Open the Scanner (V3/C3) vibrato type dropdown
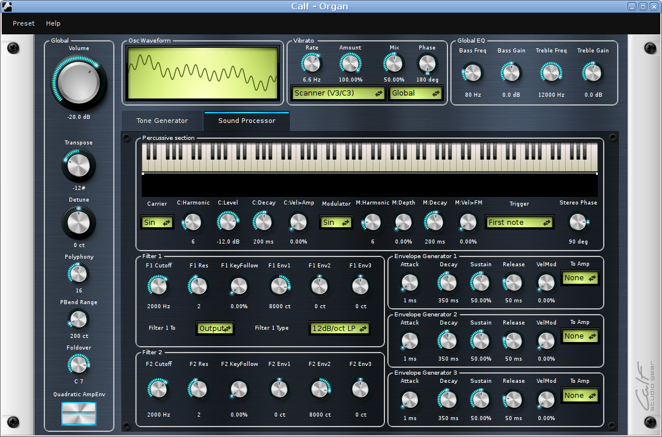This screenshot has height=437, width=662. (338, 93)
